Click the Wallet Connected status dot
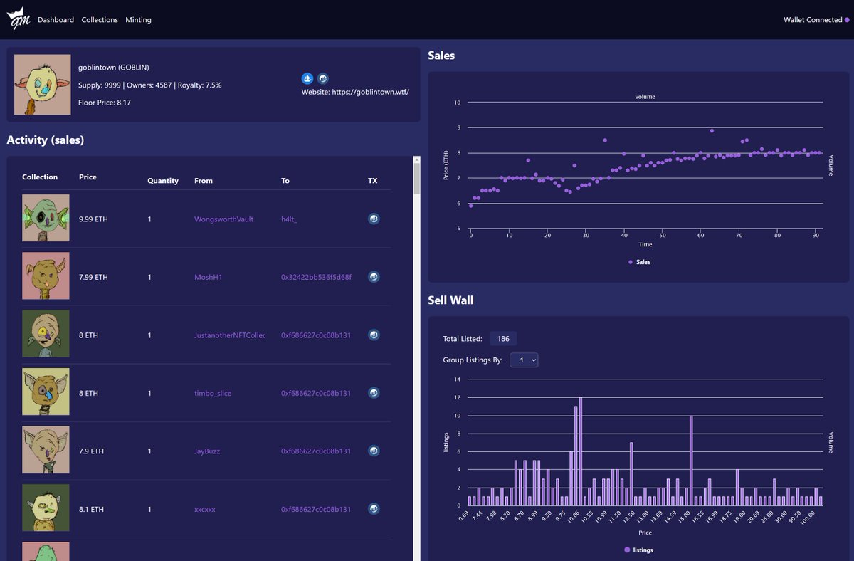The image size is (854, 561). 847,20
